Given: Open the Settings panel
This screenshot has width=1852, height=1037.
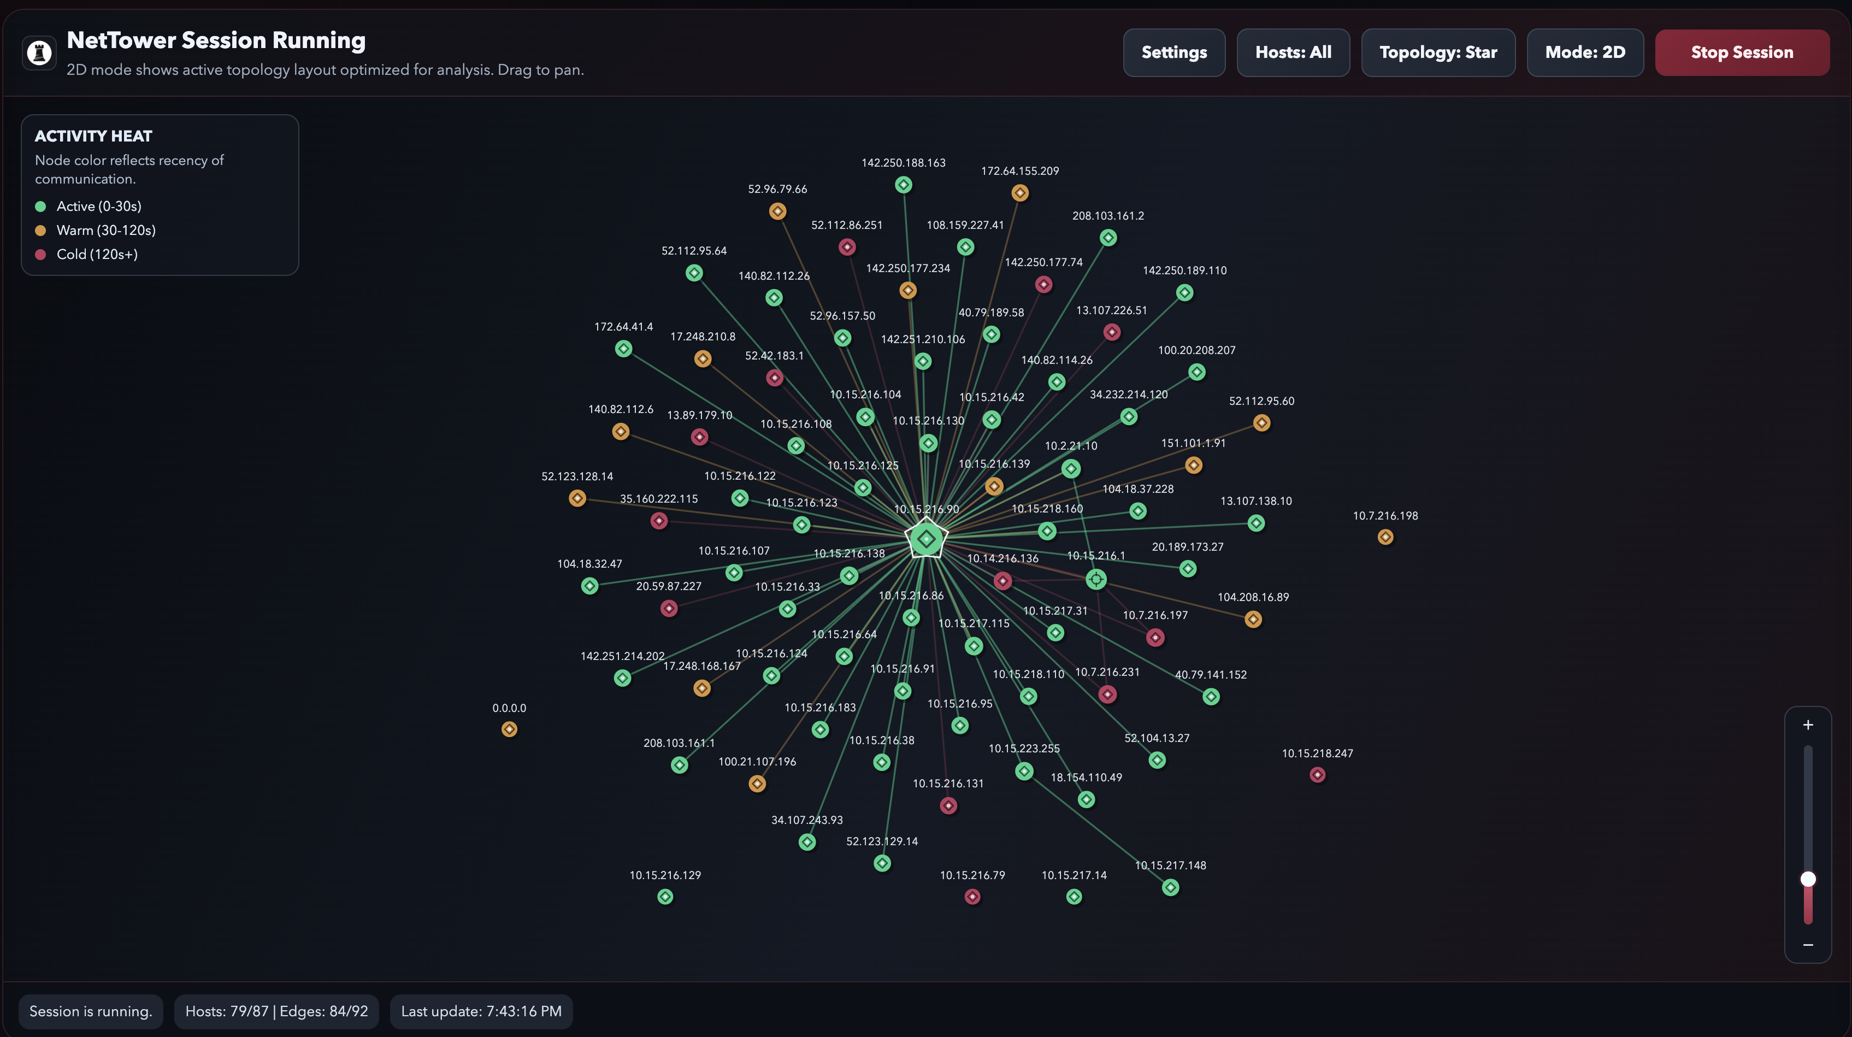Looking at the screenshot, I should (1174, 52).
